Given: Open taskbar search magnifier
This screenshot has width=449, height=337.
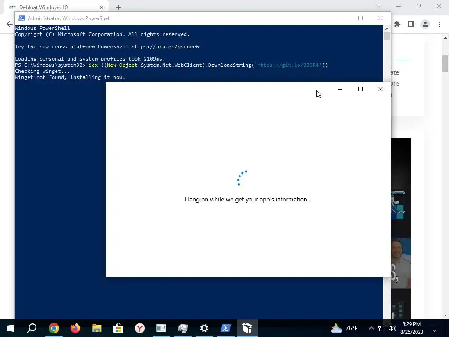Looking at the screenshot, I should click(x=32, y=328).
